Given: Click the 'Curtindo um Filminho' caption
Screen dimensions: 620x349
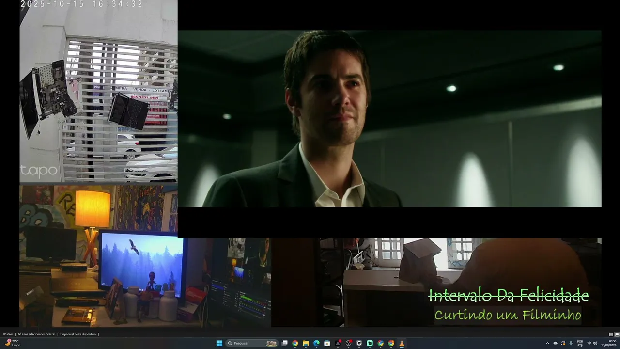Looking at the screenshot, I should pyautogui.click(x=508, y=315).
